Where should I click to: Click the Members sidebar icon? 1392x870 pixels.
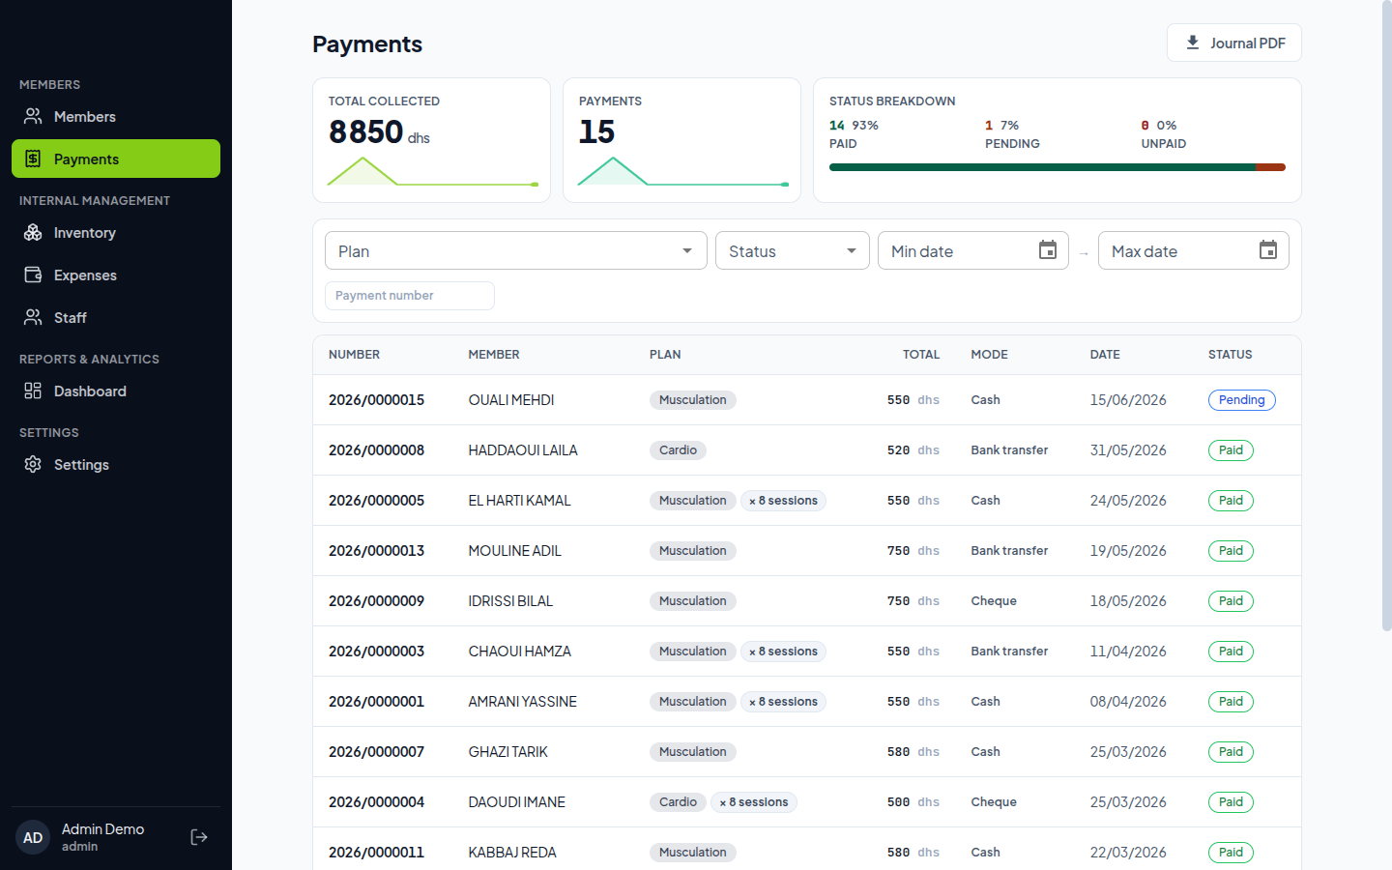coord(33,116)
